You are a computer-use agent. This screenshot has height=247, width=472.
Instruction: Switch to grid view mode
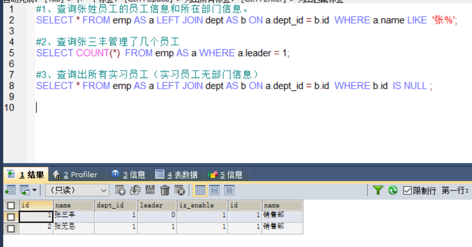(x=200, y=190)
